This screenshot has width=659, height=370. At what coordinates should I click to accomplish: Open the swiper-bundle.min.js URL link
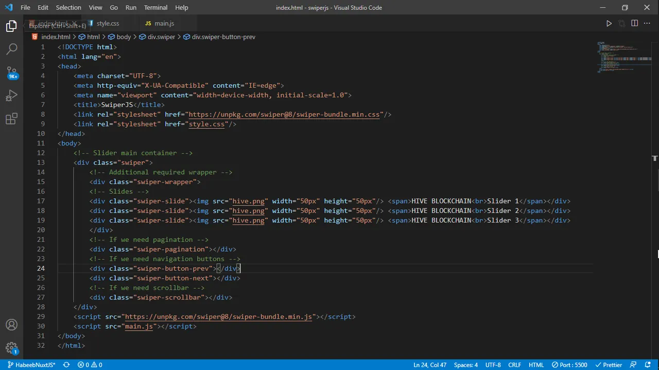click(218, 317)
